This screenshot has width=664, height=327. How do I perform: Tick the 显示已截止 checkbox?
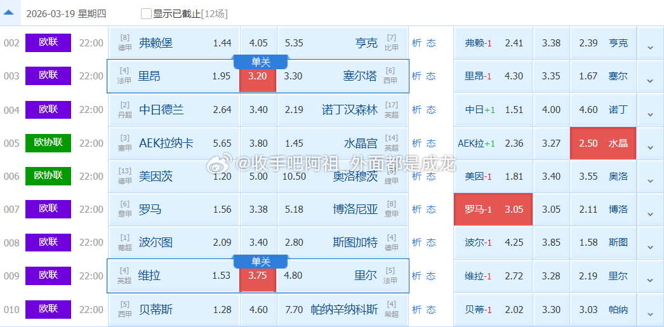(146, 13)
